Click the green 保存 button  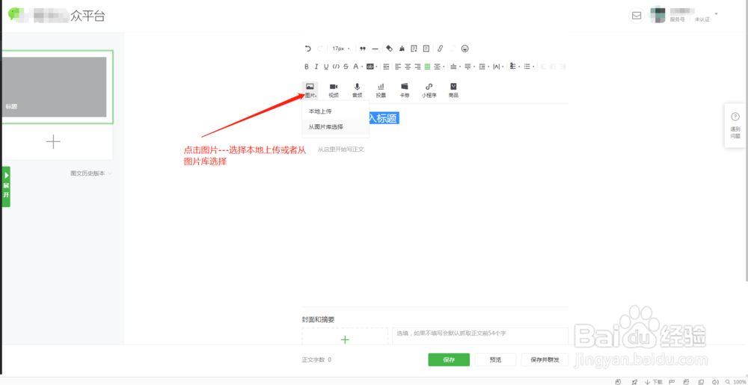point(449,360)
